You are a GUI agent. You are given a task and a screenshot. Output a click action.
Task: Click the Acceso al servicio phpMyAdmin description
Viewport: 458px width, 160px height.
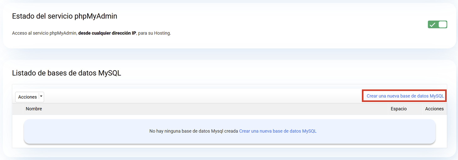click(x=45, y=33)
